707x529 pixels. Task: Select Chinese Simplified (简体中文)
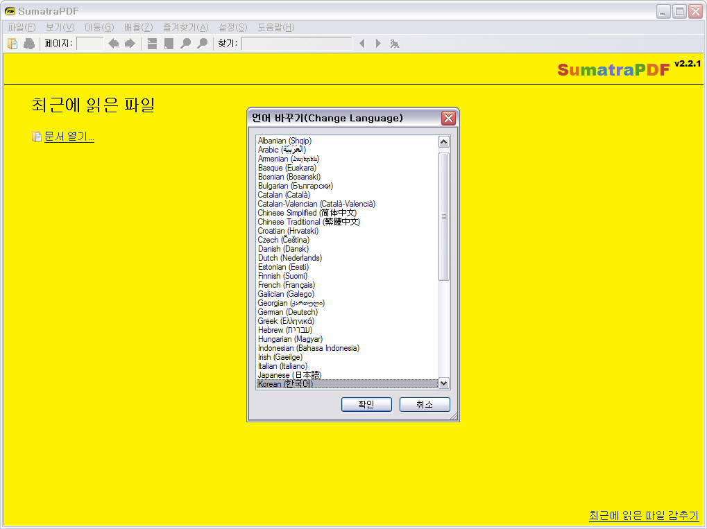347,213
